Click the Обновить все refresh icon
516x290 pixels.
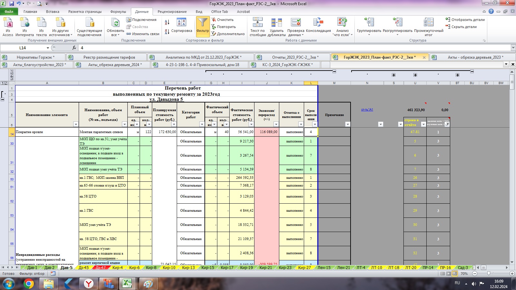[115, 27]
